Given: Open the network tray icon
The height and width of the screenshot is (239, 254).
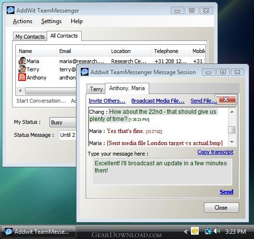Looking at the screenshot, I should tap(208, 231).
